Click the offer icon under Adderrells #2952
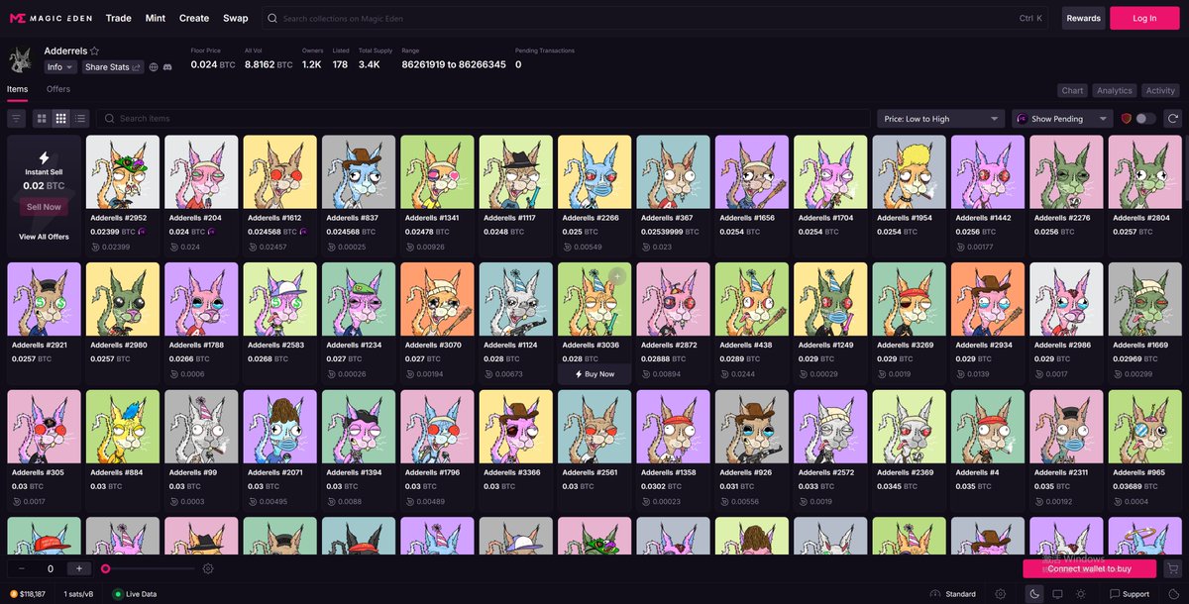Image resolution: width=1189 pixels, height=604 pixels. click(x=95, y=247)
